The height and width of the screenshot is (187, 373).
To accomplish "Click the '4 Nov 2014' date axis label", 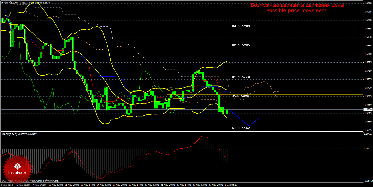I will click(x=7, y=185).
